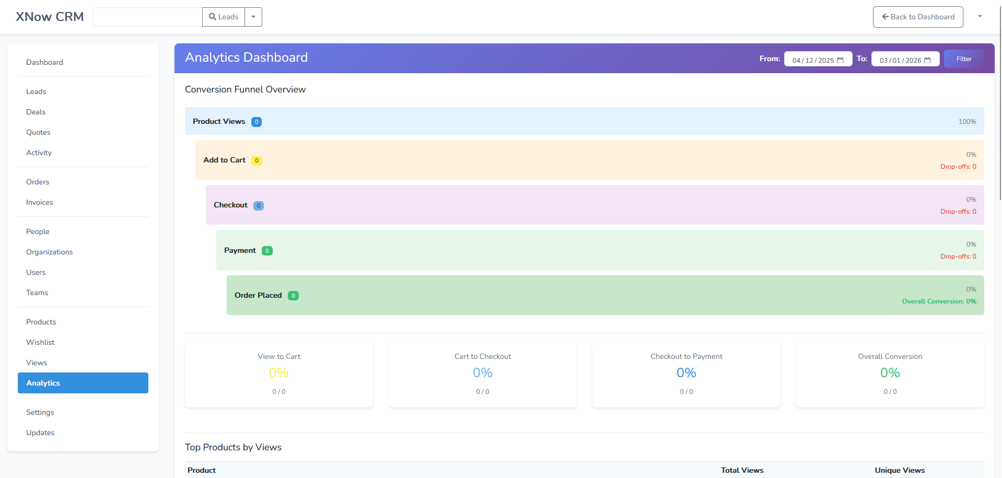1002x478 pixels.
Task: Click the page vertical scrollbar
Action: click(1000, 104)
